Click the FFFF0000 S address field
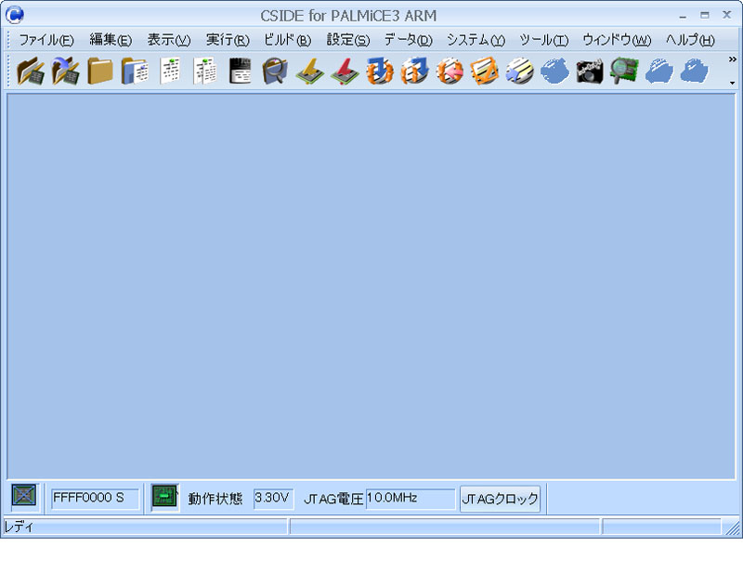This screenshot has height=585, width=743. [95, 499]
